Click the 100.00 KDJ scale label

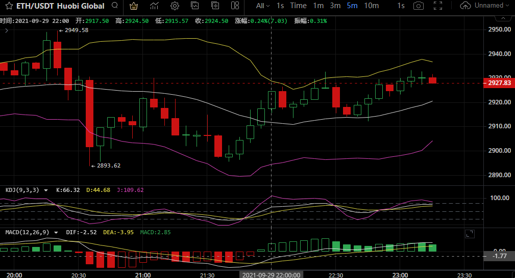pos(500,198)
